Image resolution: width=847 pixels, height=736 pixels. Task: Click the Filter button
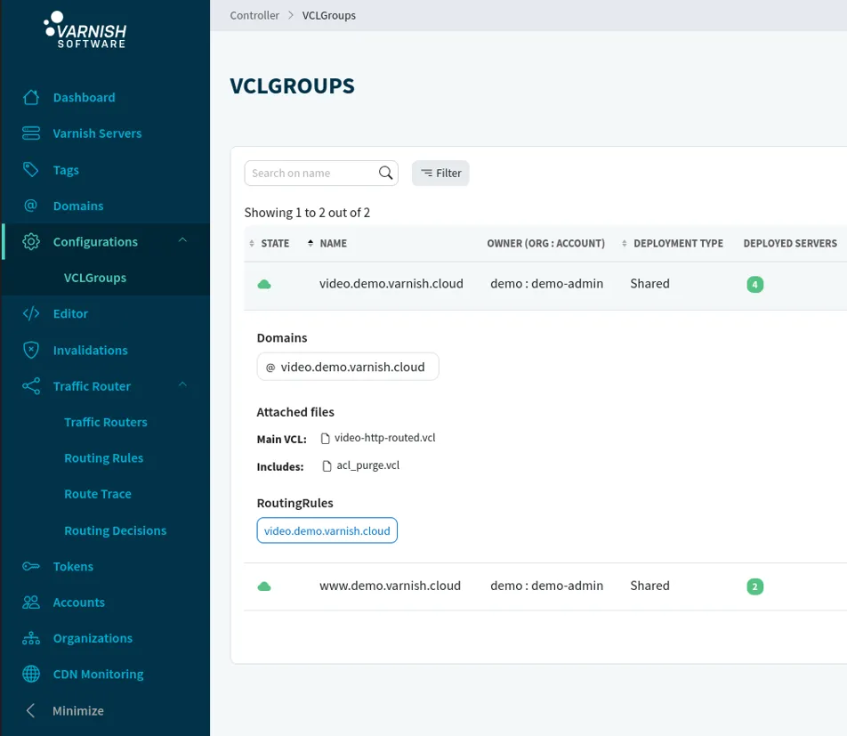pos(440,173)
